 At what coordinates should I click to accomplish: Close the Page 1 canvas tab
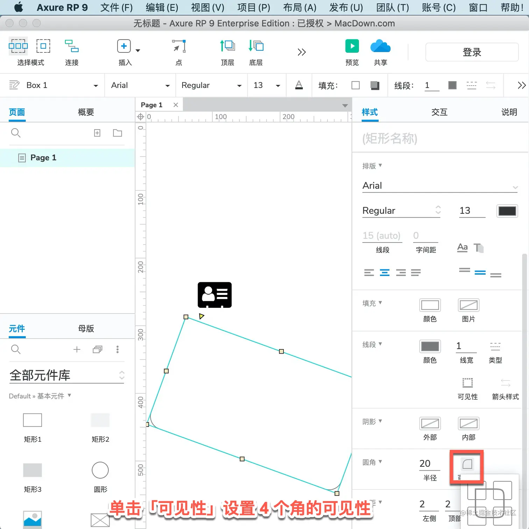tap(176, 105)
